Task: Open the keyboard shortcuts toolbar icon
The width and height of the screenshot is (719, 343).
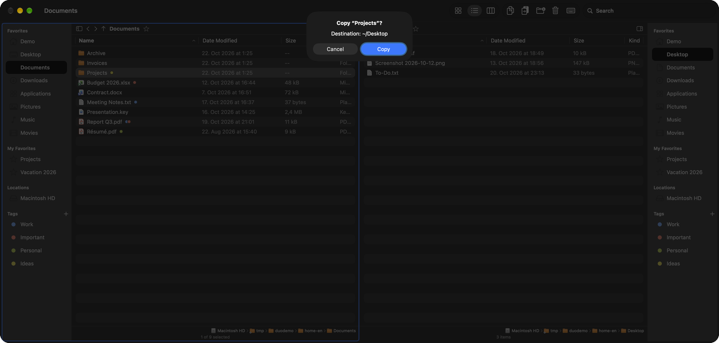Action: click(x=571, y=11)
